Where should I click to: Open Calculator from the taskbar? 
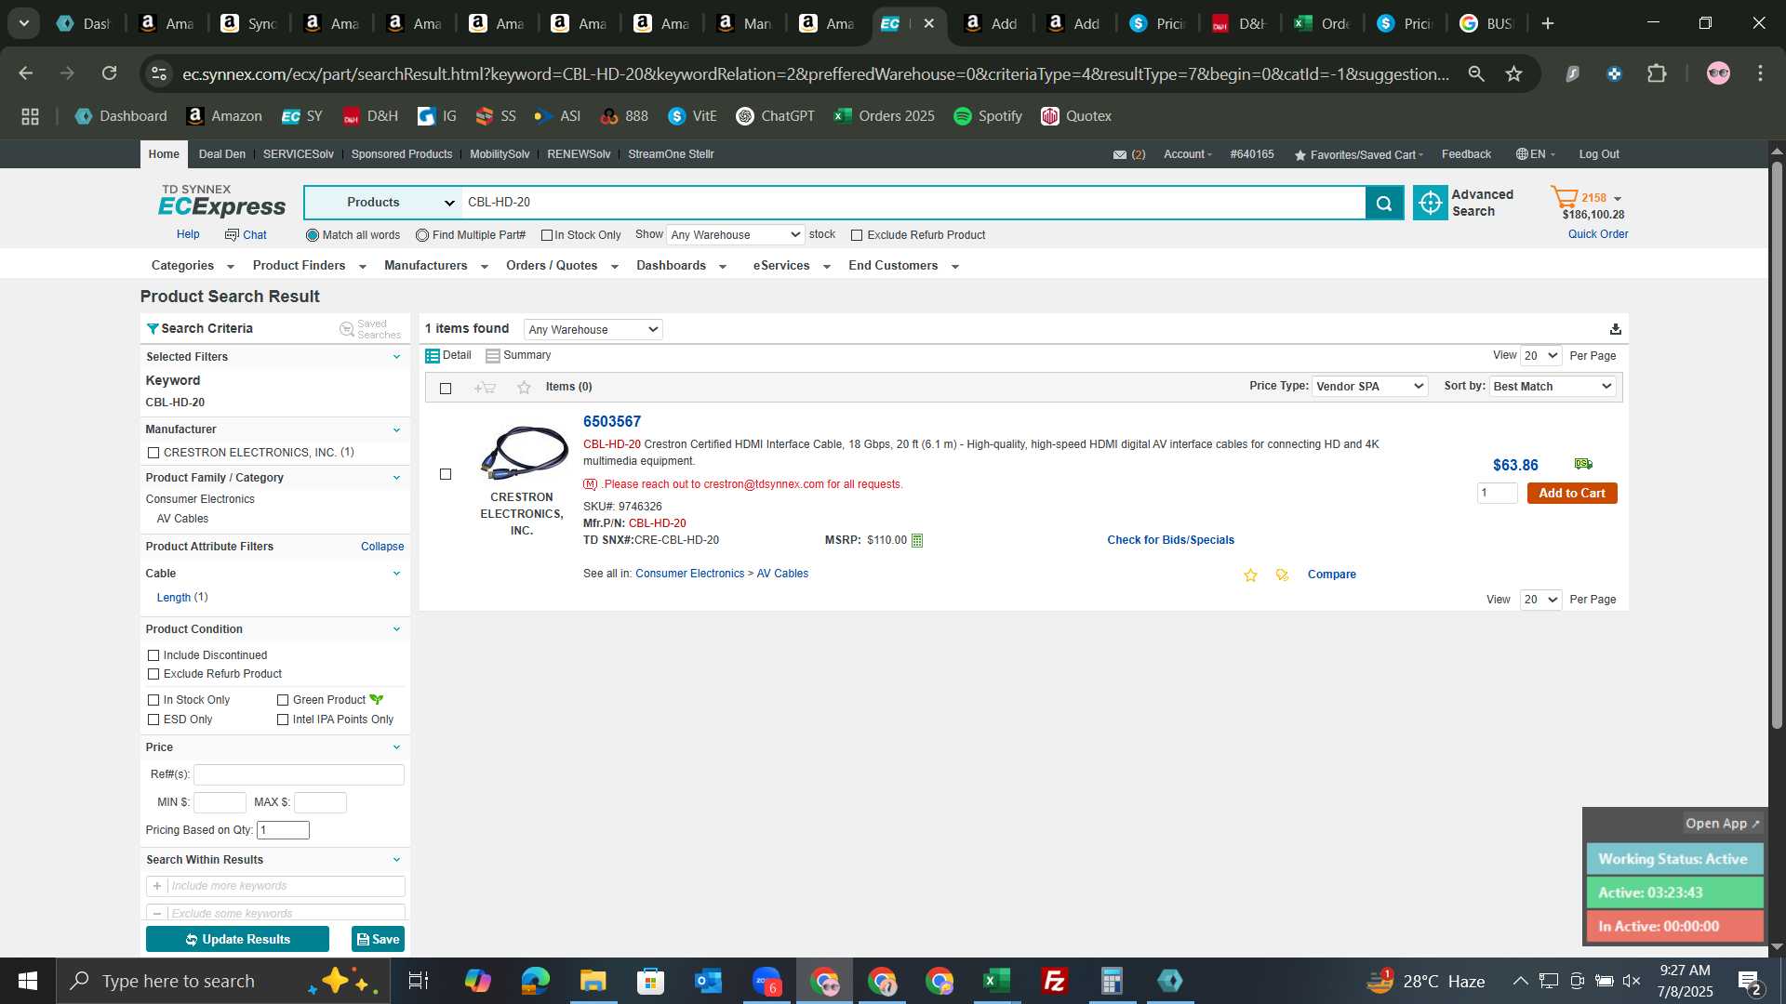[x=1112, y=981]
